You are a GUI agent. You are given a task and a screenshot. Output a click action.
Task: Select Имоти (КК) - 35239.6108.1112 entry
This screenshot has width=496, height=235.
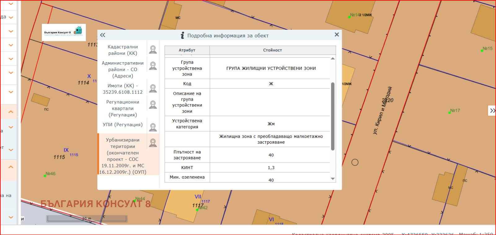(x=122, y=89)
